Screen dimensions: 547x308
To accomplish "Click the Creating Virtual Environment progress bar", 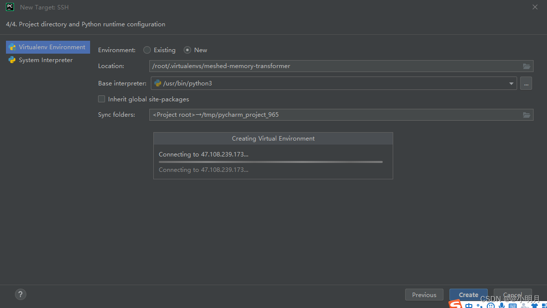I will [x=271, y=162].
